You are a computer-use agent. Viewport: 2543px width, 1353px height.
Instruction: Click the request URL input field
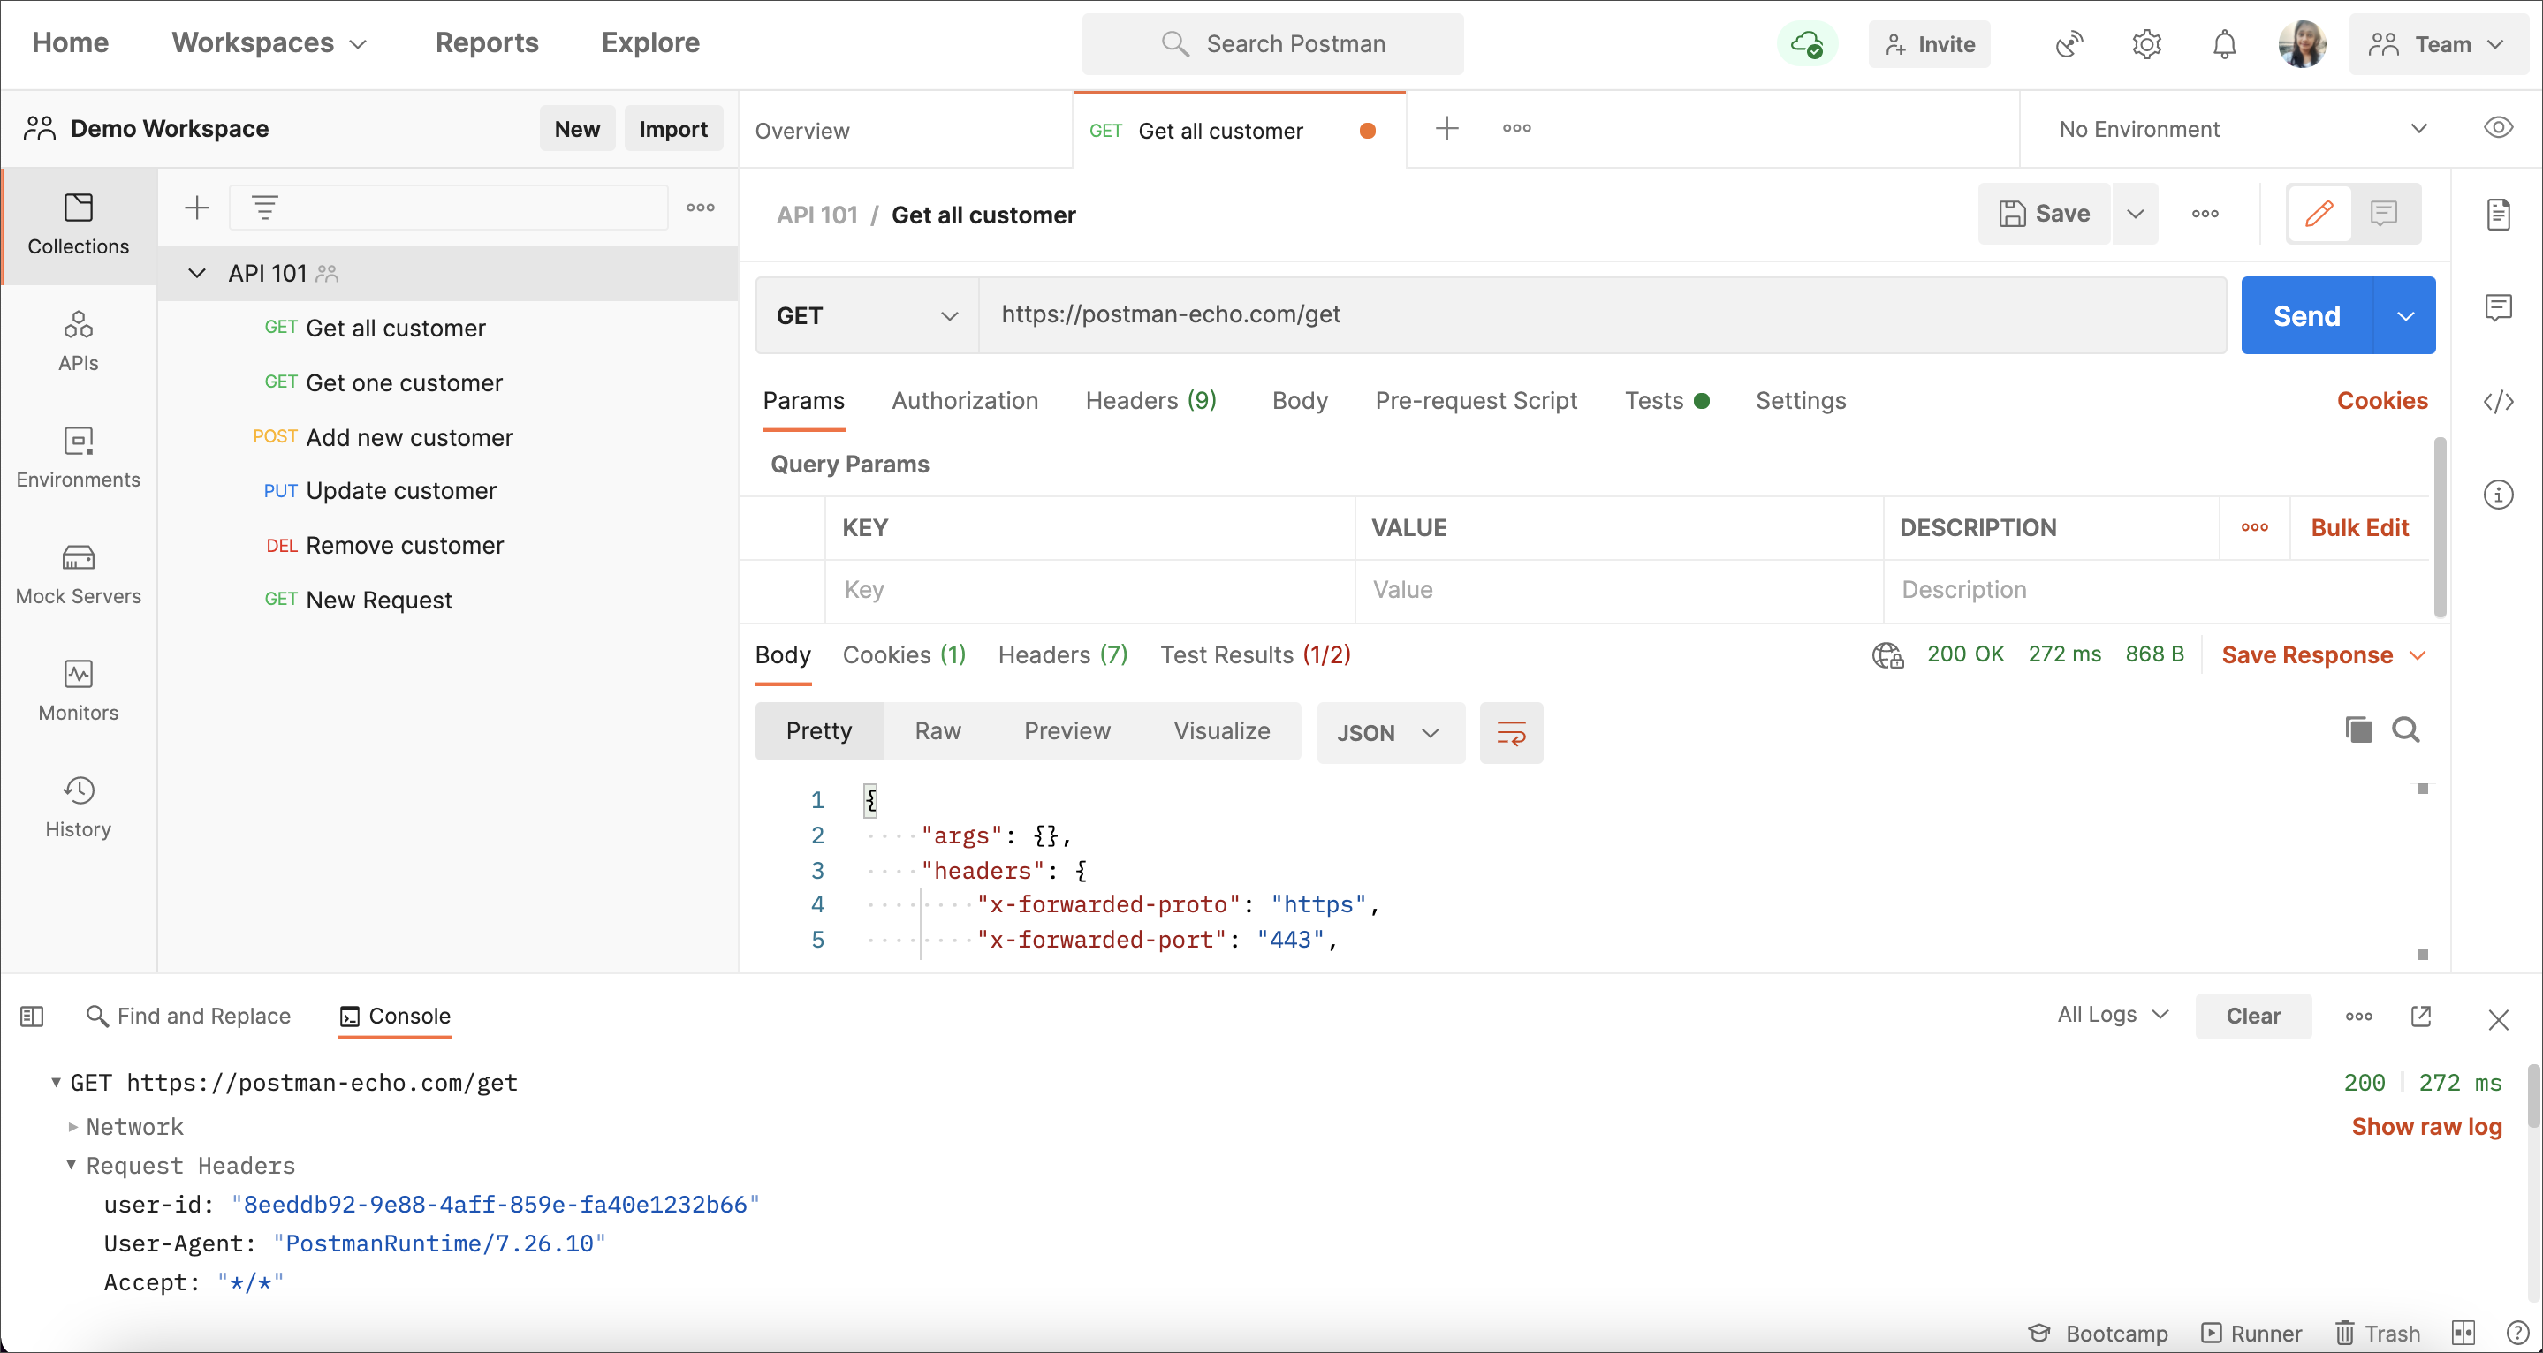1599,314
